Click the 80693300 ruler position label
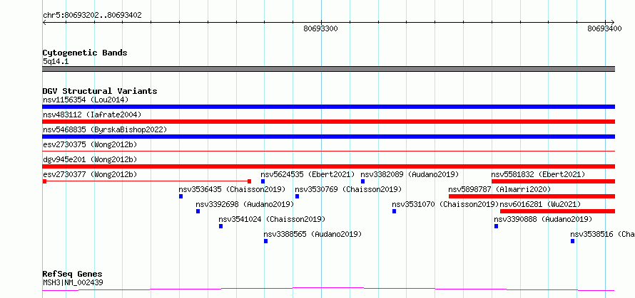The image size is (635, 298). point(320,28)
